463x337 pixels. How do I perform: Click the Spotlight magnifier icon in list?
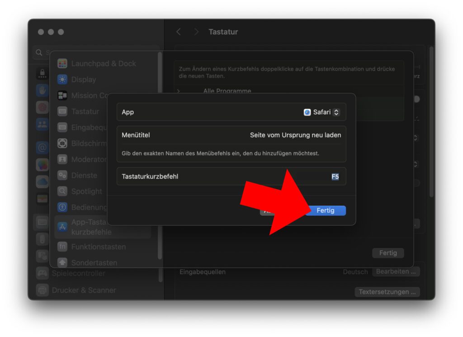point(62,191)
